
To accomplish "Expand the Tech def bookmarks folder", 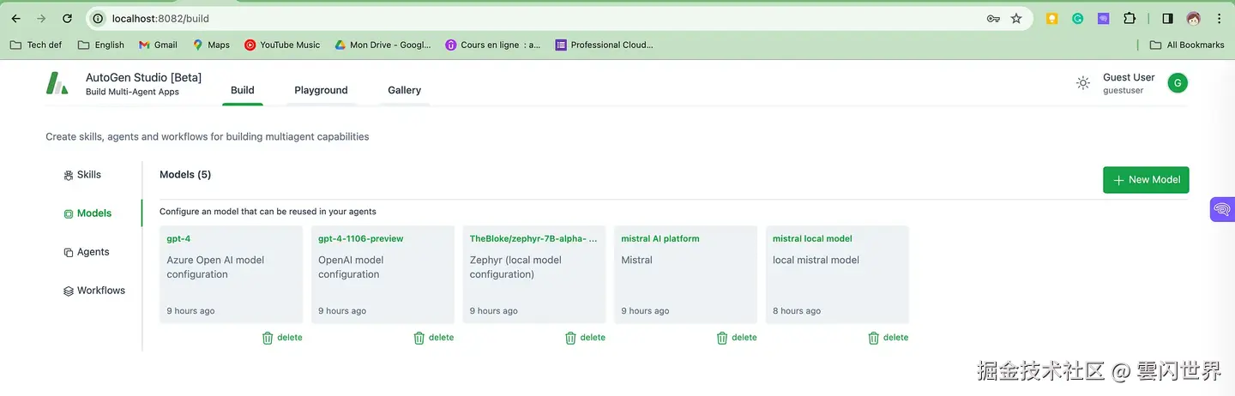I will click(x=36, y=45).
